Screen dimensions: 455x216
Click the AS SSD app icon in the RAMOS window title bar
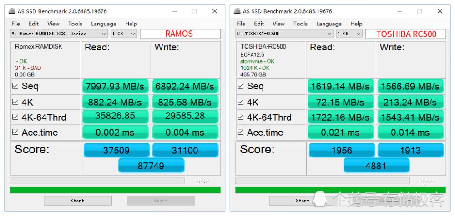click(12, 11)
